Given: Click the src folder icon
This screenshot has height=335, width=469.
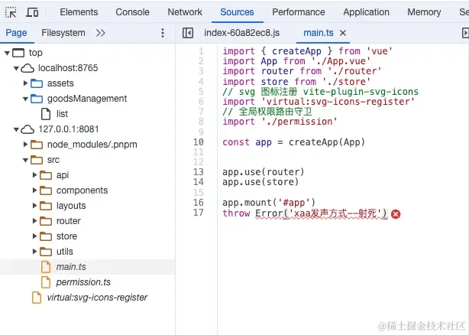Looking at the screenshot, I should 37,160.
